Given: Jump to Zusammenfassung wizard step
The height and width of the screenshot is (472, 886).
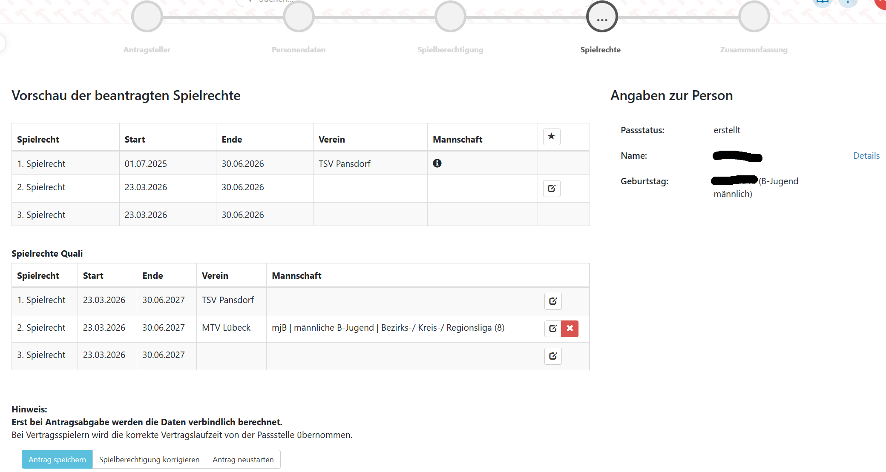Looking at the screenshot, I should point(754,17).
